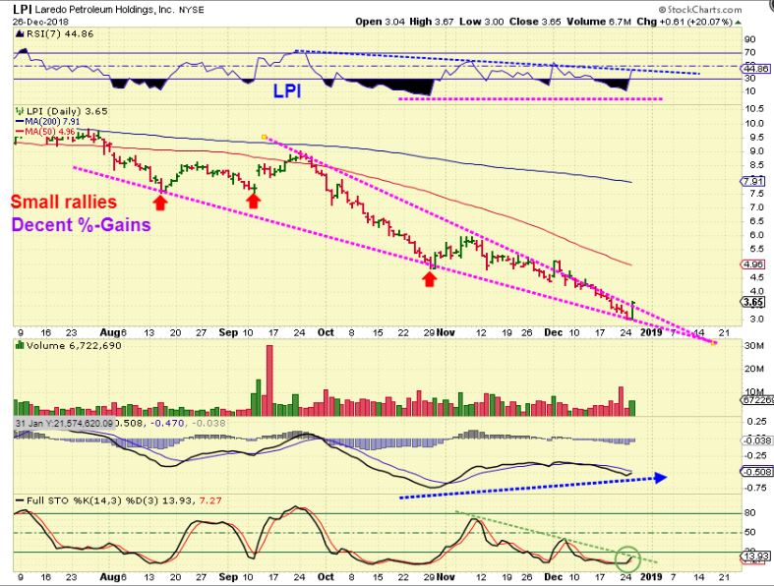The image size is (774, 586).
Task: Click the MA(200) 7.91 legend entry
Action: click(x=47, y=122)
